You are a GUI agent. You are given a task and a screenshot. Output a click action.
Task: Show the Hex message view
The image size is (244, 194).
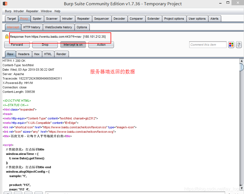point(37,54)
